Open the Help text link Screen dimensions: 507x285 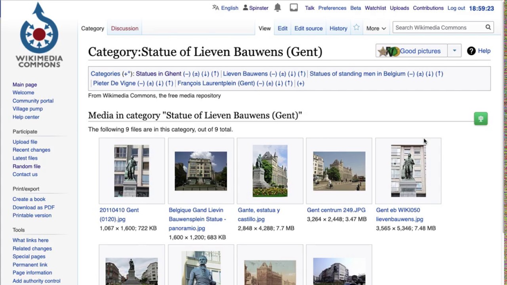pos(484,51)
